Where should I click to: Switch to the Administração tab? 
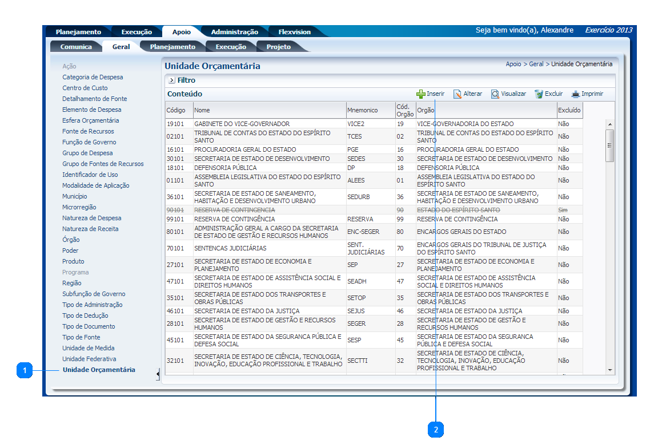(x=234, y=32)
